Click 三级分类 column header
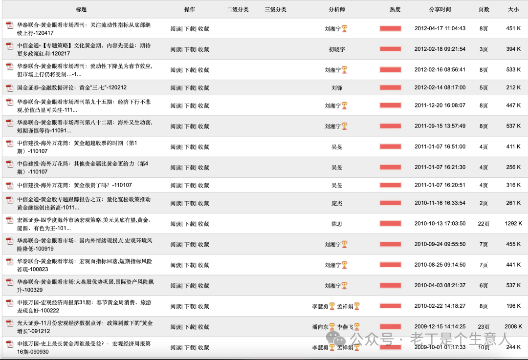This screenshot has height=360, width=528. (x=275, y=9)
